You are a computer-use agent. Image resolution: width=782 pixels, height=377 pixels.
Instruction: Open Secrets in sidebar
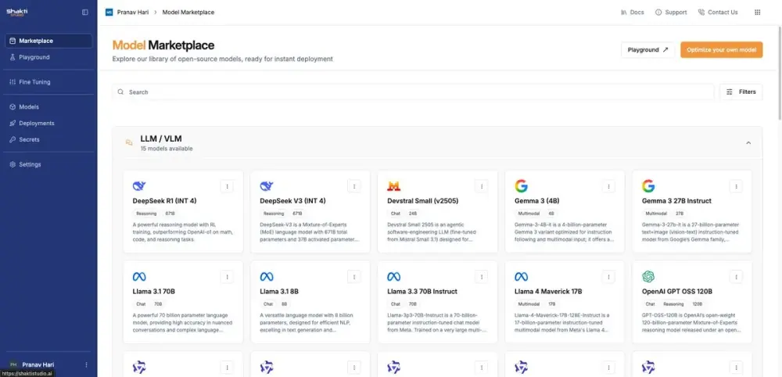pyautogui.click(x=48, y=140)
